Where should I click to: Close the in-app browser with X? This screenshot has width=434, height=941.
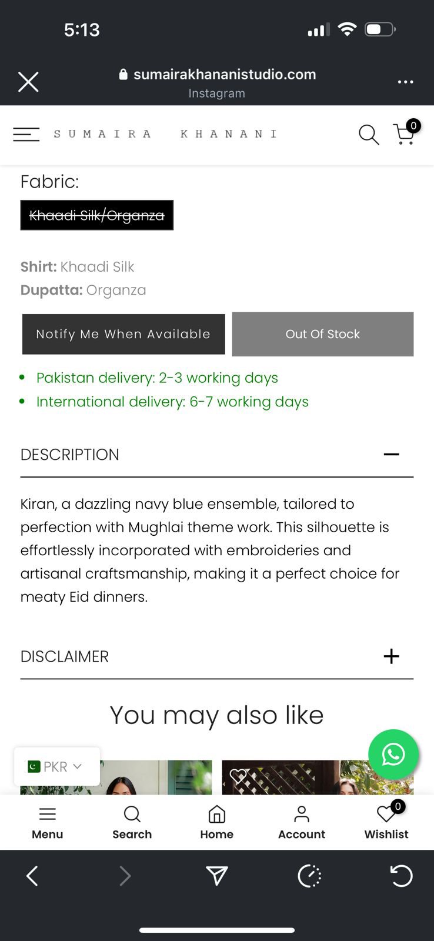click(x=28, y=82)
